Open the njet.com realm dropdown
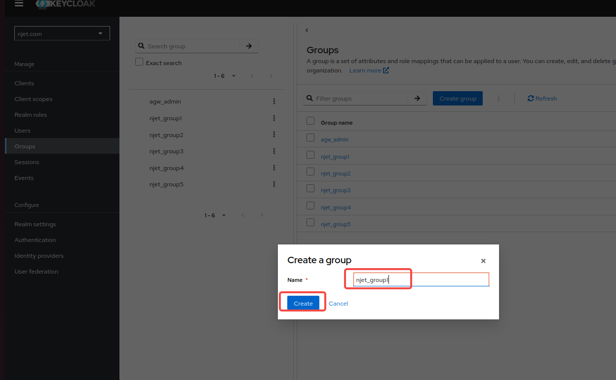The height and width of the screenshot is (380, 616). coord(62,34)
